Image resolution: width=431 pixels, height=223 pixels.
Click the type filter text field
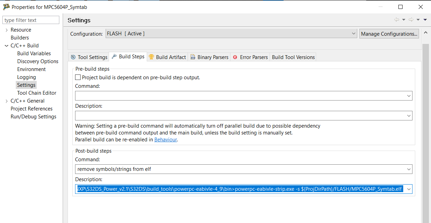(x=31, y=20)
